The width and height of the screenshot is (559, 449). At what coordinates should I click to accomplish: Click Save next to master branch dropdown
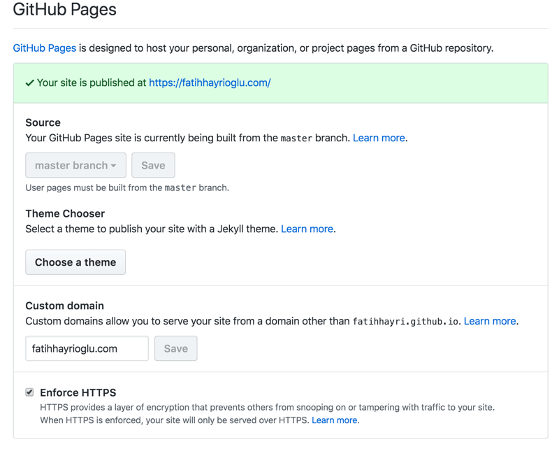tap(153, 166)
